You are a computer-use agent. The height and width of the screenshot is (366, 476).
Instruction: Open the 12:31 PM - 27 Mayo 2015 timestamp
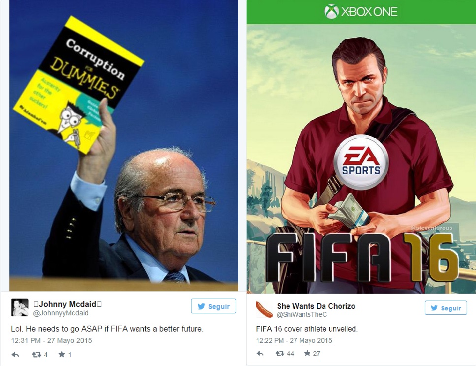point(51,340)
